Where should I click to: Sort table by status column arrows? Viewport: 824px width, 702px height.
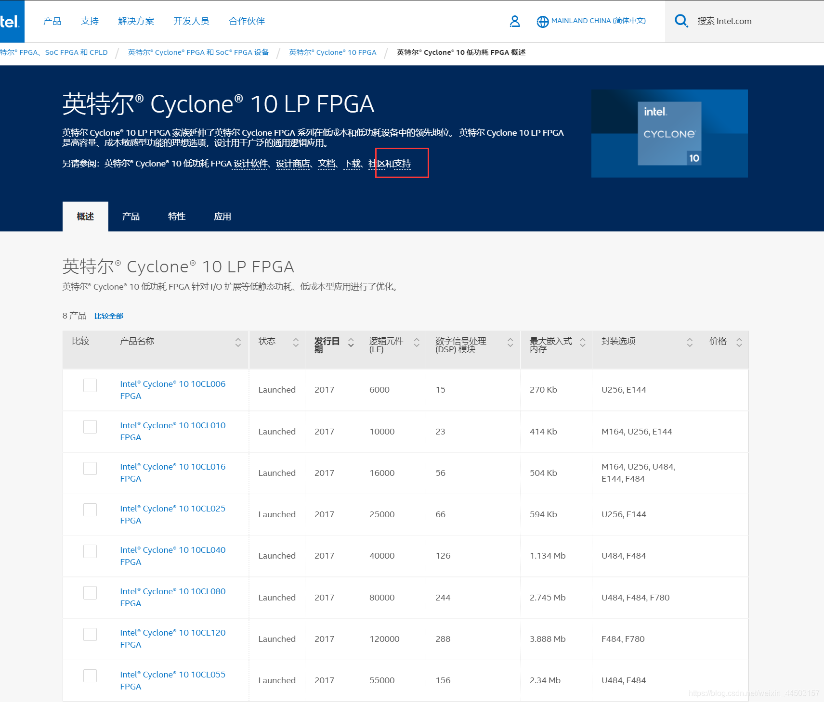click(296, 342)
